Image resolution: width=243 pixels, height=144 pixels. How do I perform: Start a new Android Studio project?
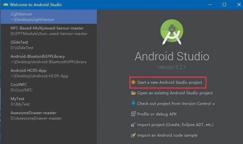[x=170, y=82]
